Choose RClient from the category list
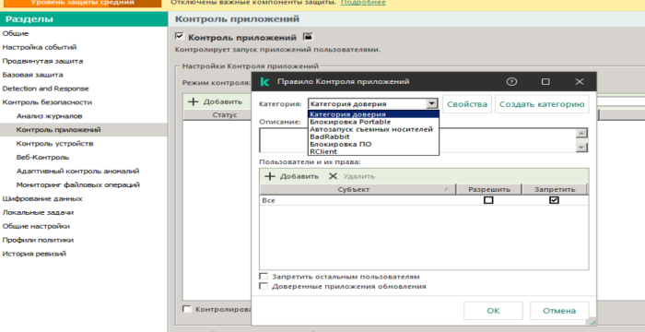The width and height of the screenshot is (645, 332). (x=373, y=151)
